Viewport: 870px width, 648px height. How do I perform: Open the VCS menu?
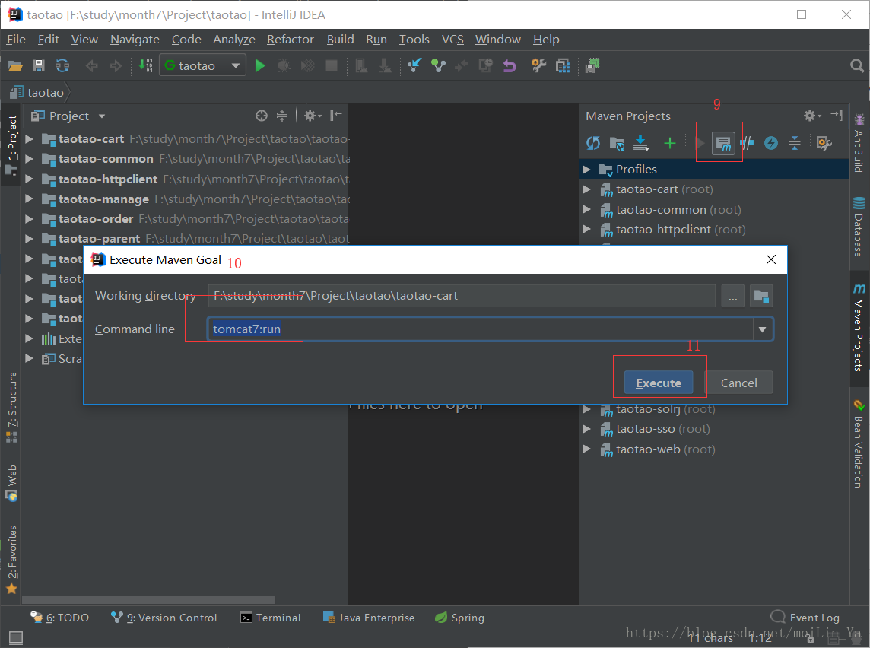[452, 40]
